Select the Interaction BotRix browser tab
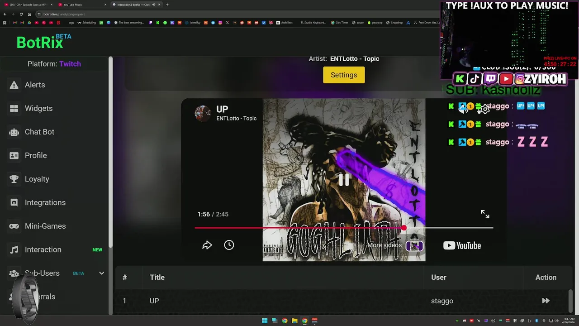Viewport: 579px width, 326px height. pyautogui.click(x=136, y=5)
